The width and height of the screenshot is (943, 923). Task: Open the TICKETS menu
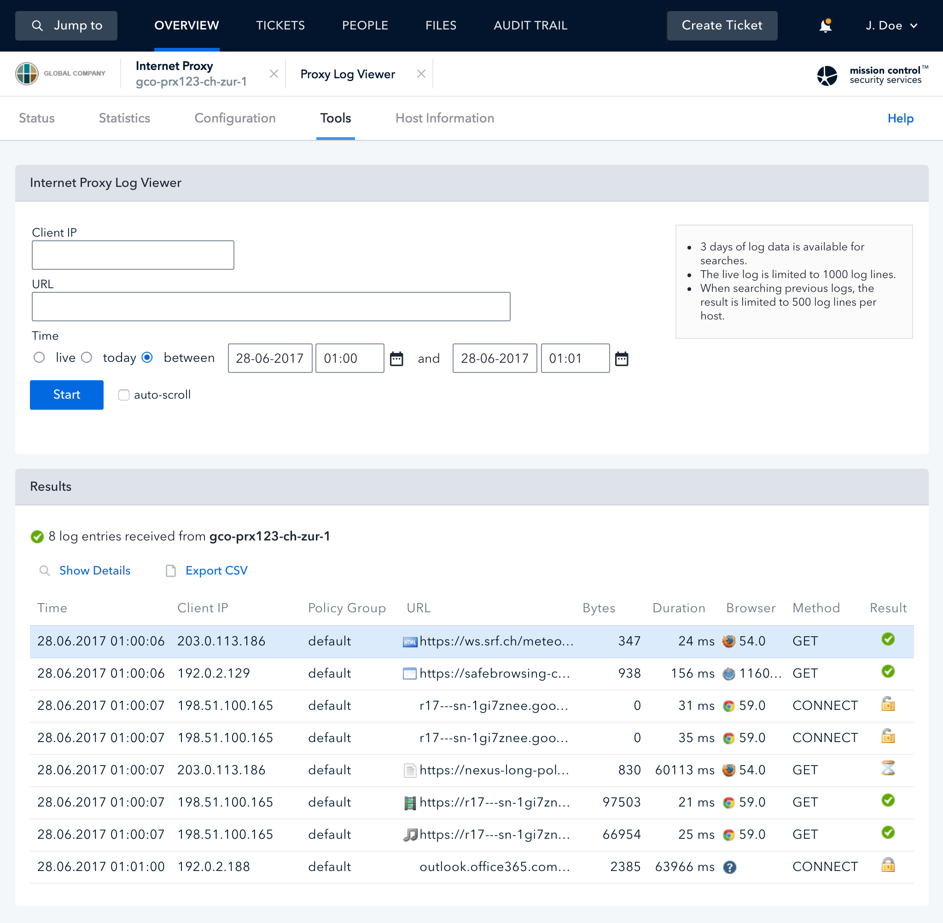[x=280, y=26]
